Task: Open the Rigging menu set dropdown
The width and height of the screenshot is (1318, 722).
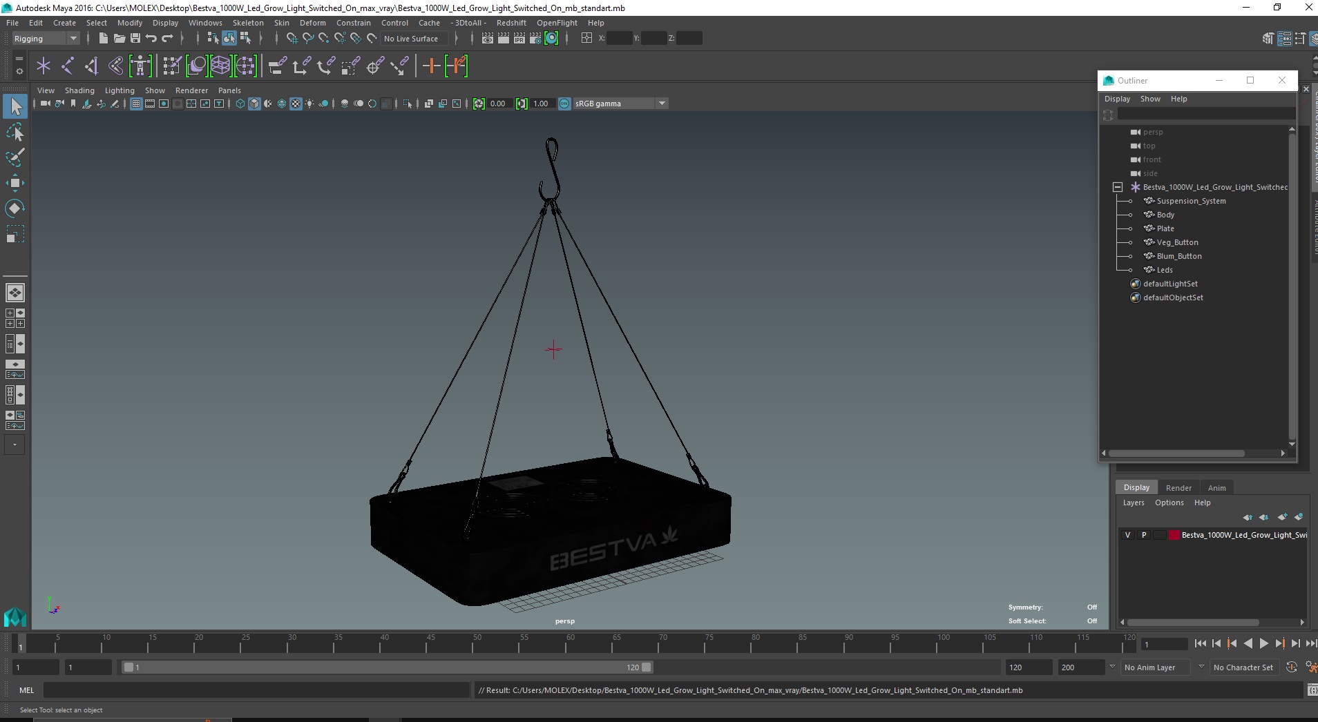Action: point(46,39)
